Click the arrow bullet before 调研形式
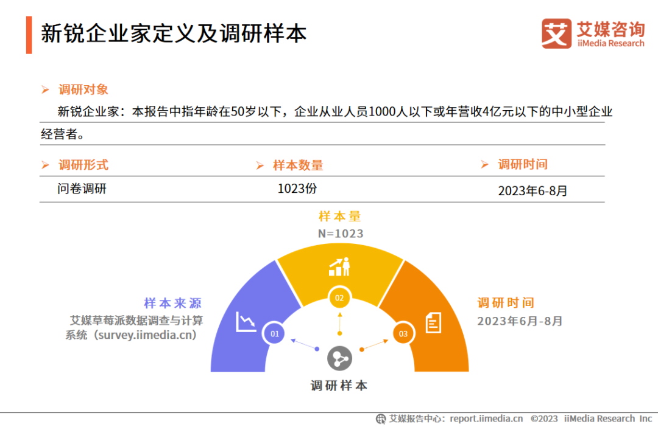Screen dimensions: 658x427 45,165
